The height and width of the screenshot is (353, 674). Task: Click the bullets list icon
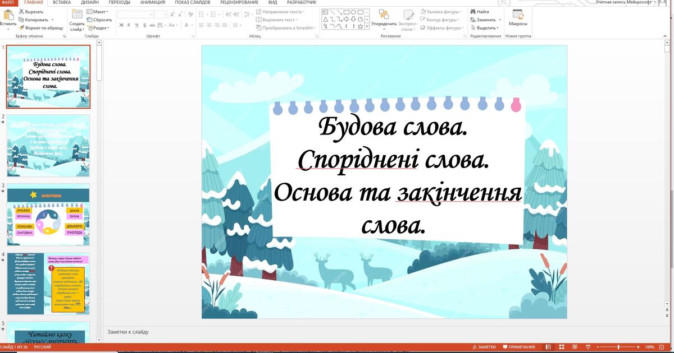pyautogui.click(x=201, y=14)
